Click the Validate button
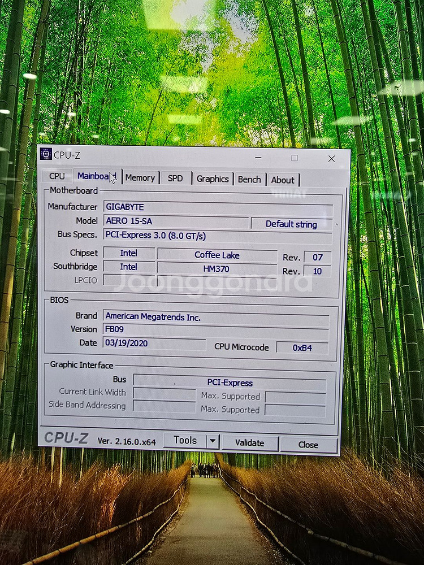The width and height of the screenshot is (424, 565). (x=249, y=443)
